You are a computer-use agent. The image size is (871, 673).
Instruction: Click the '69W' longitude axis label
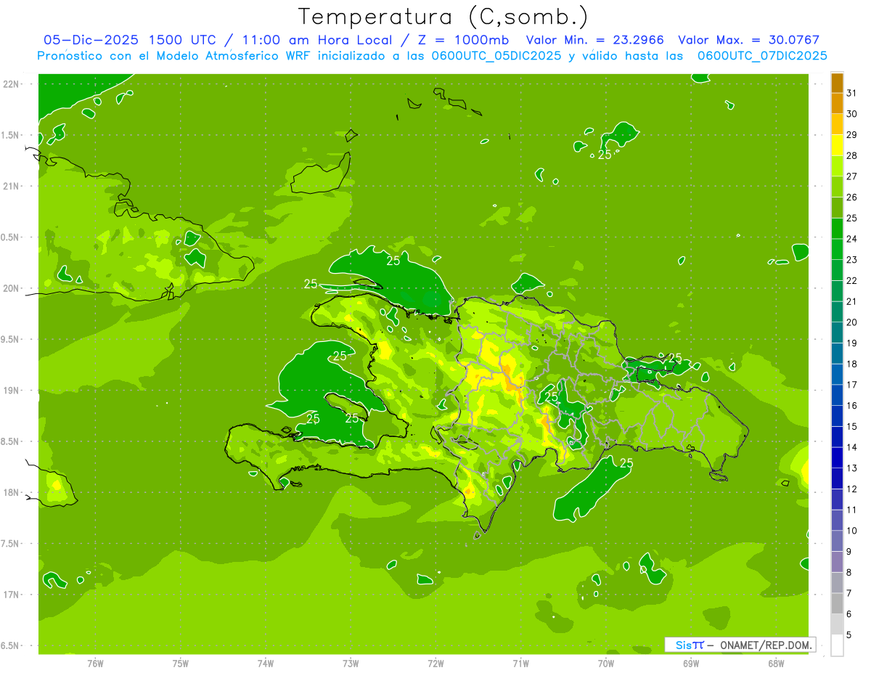tap(691, 664)
